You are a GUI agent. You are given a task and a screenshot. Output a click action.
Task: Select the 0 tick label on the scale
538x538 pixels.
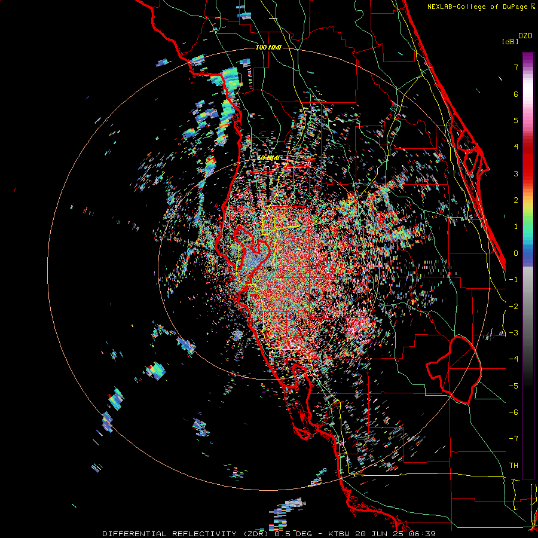click(x=516, y=253)
